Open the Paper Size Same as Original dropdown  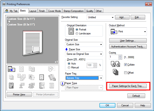coord(84,54)
